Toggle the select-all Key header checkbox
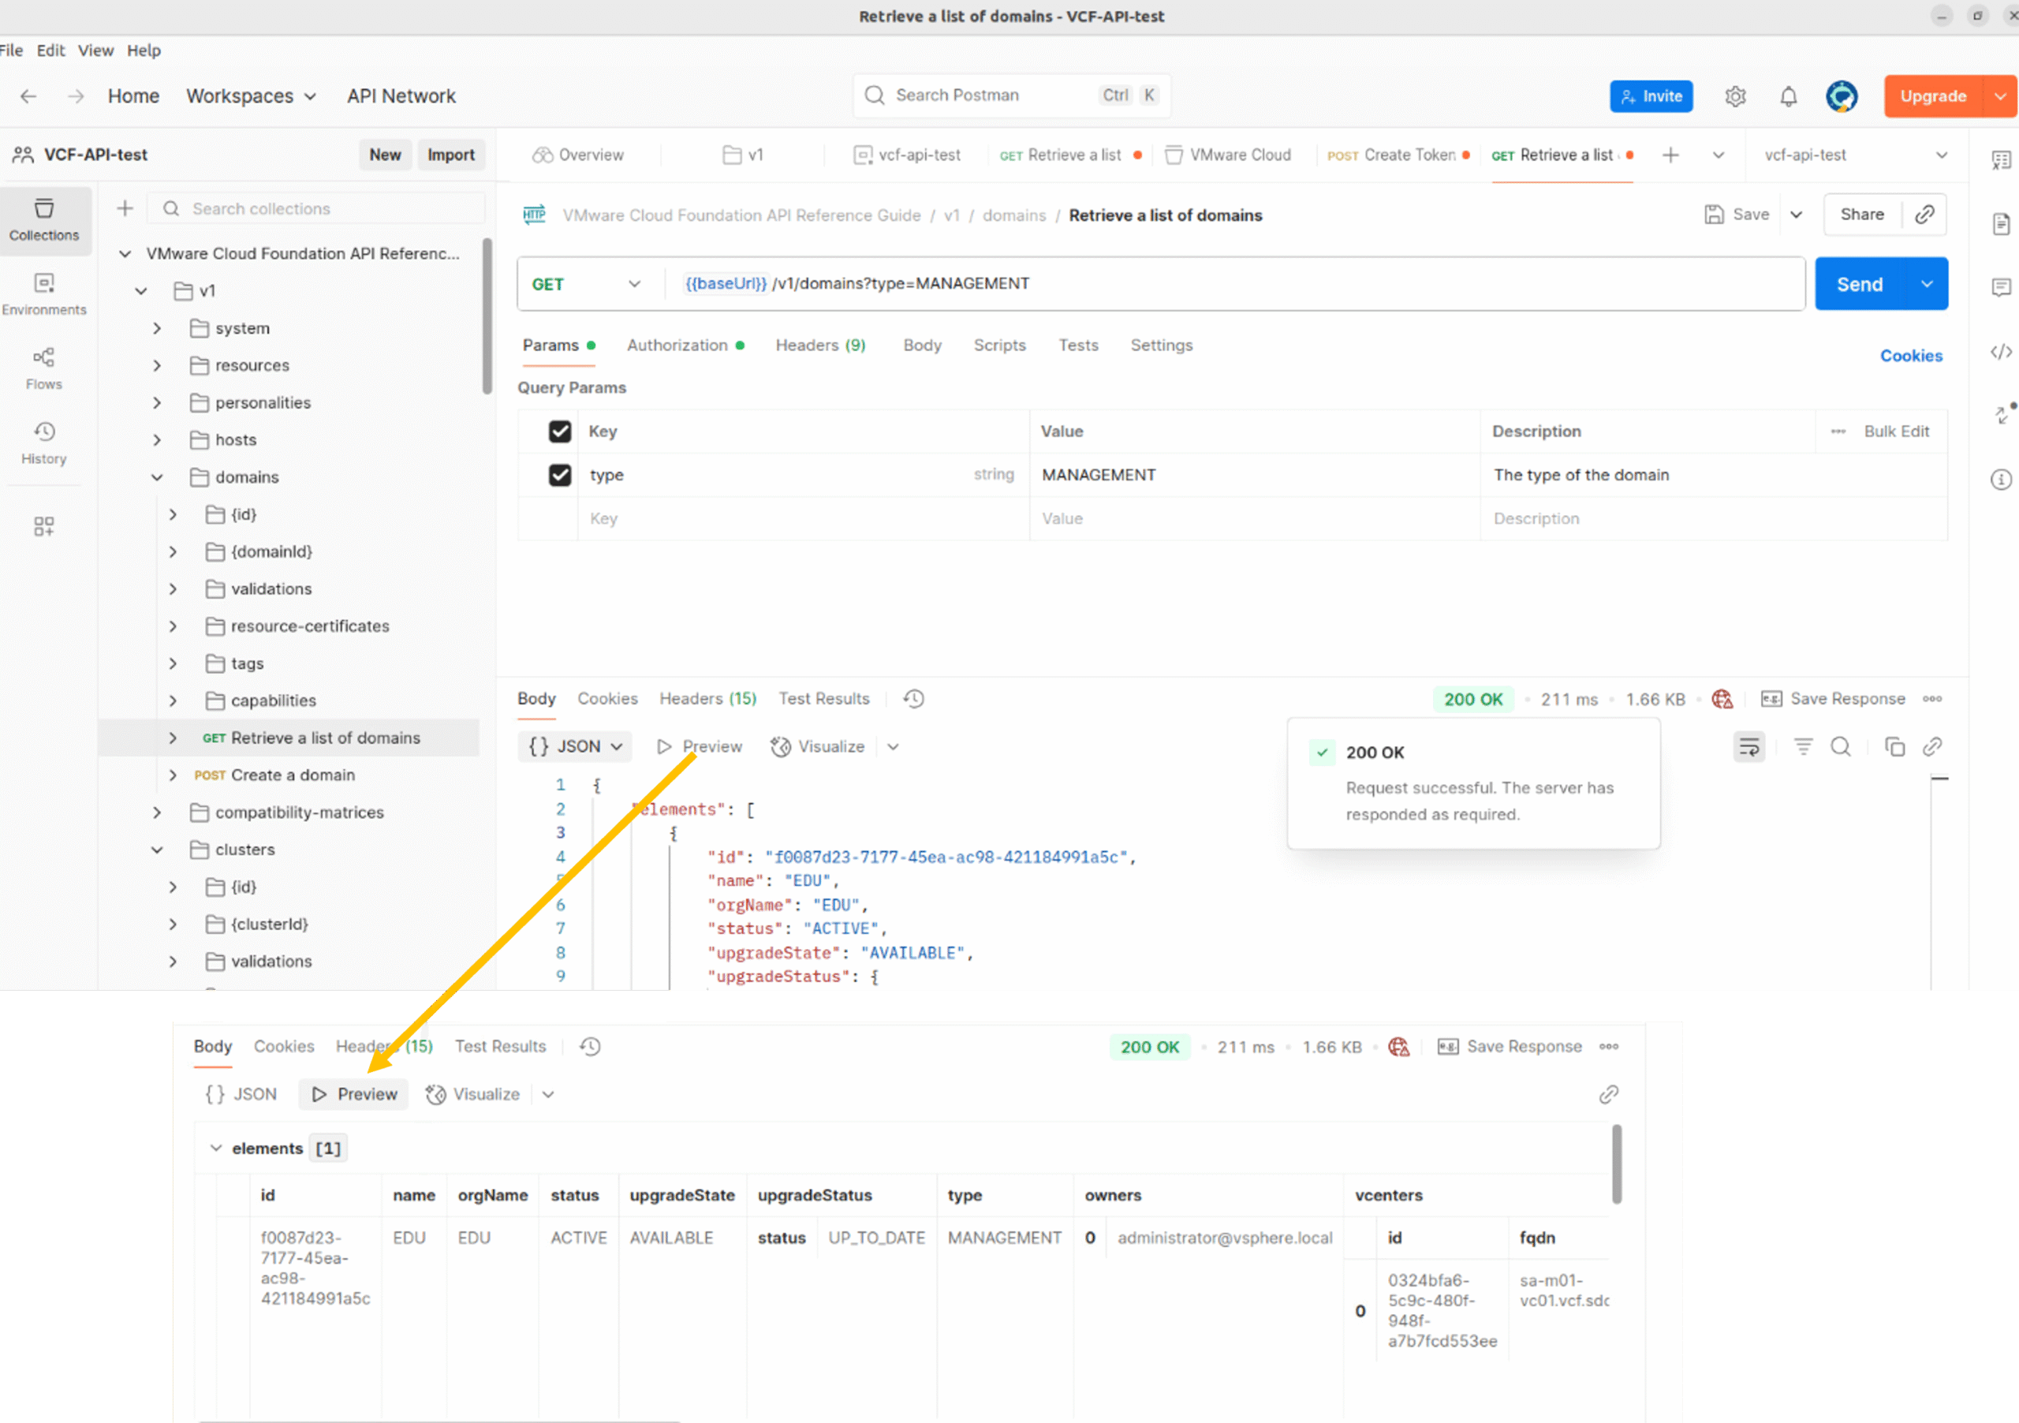The image size is (2019, 1423). click(559, 431)
